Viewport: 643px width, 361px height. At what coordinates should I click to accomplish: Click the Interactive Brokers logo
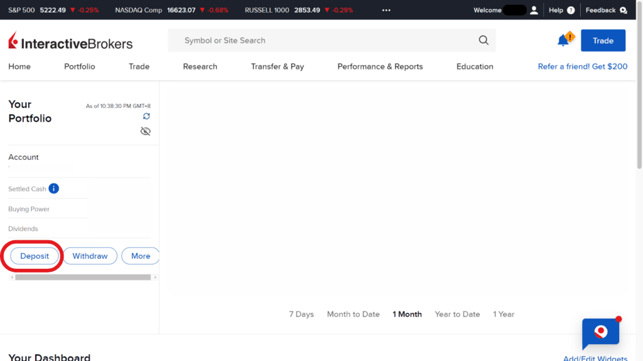point(70,43)
